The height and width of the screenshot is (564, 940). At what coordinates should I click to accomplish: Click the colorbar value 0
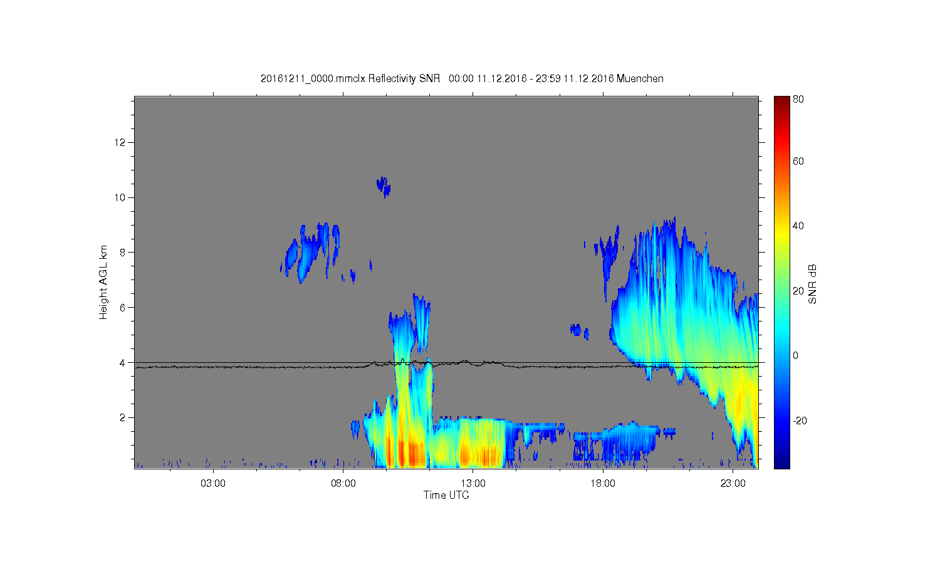coord(796,355)
